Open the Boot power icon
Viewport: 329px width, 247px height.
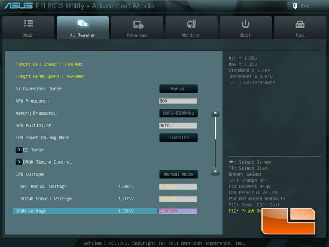pos(245,24)
